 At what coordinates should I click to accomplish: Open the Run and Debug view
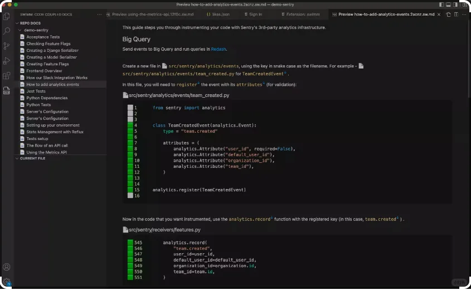tap(6, 61)
